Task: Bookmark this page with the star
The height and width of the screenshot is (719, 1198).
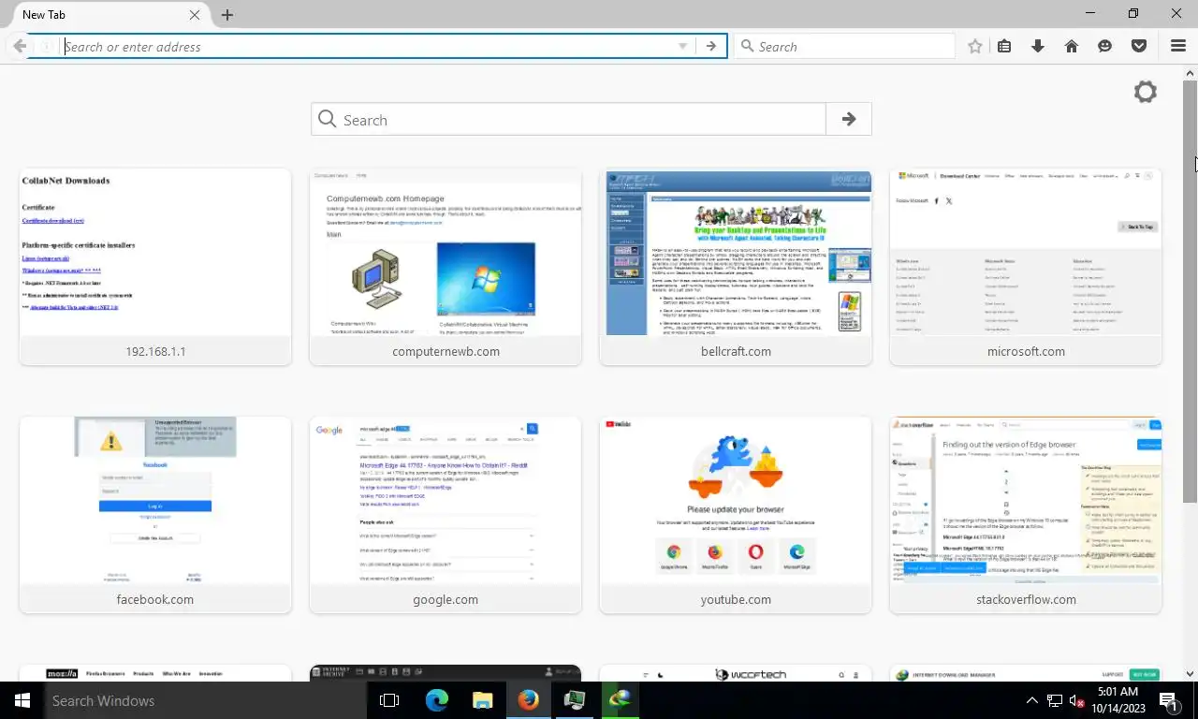Action: pos(975,46)
